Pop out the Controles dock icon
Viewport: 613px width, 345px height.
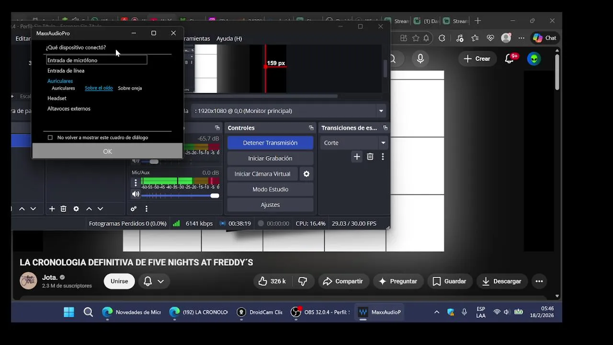point(311,128)
